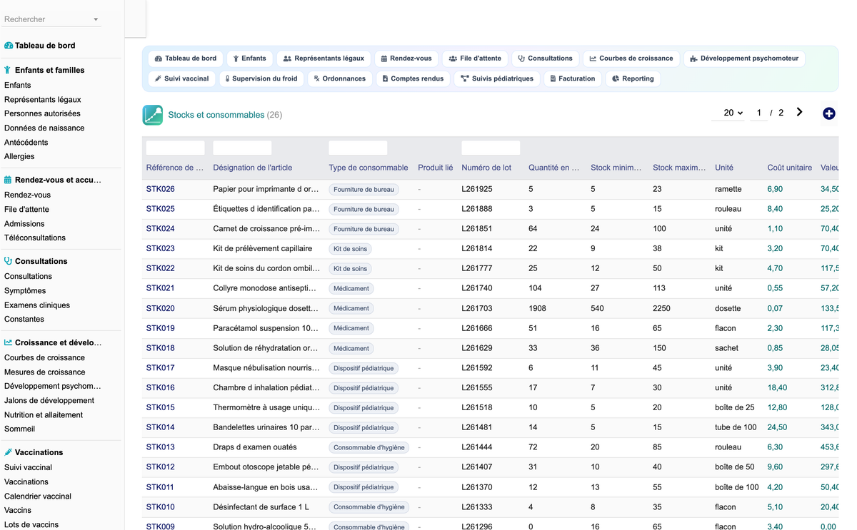Open Suivis pédiatriques toolbar shortcut
The width and height of the screenshot is (857, 530).
point(497,78)
